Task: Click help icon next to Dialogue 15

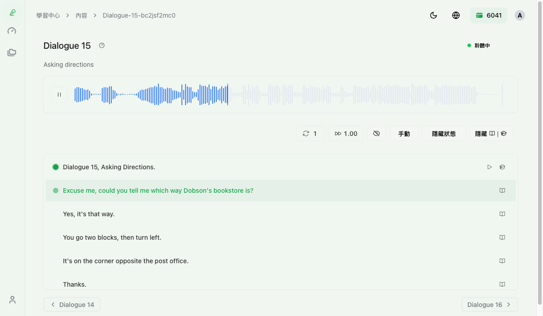Action: (102, 46)
